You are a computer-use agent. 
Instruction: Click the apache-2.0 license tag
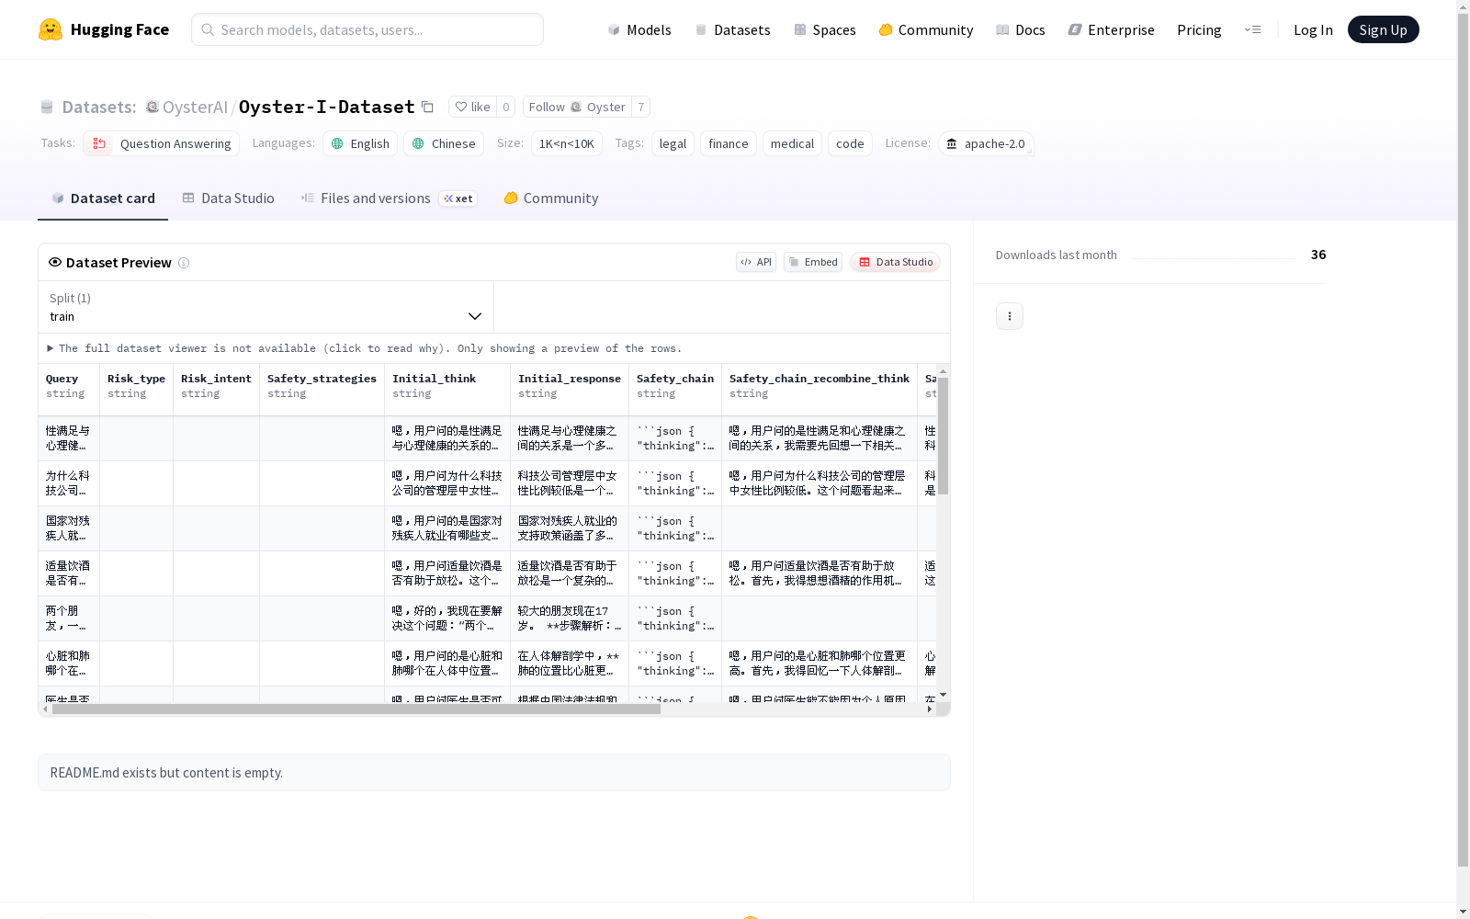(986, 143)
